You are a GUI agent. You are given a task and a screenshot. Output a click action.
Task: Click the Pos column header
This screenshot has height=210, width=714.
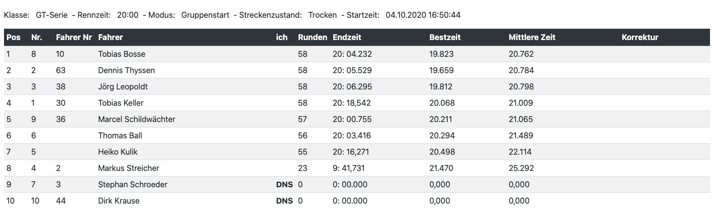pos(12,37)
